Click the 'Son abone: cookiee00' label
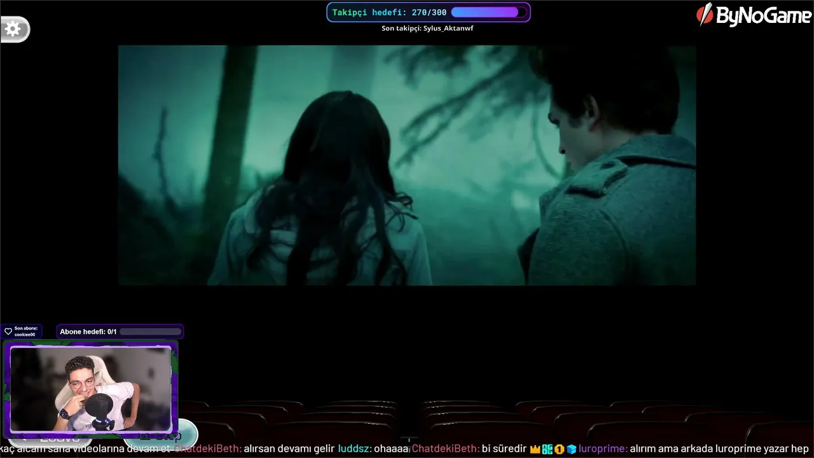This screenshot has width=814, height=458. pyautogui.click(x=25, y=331)
